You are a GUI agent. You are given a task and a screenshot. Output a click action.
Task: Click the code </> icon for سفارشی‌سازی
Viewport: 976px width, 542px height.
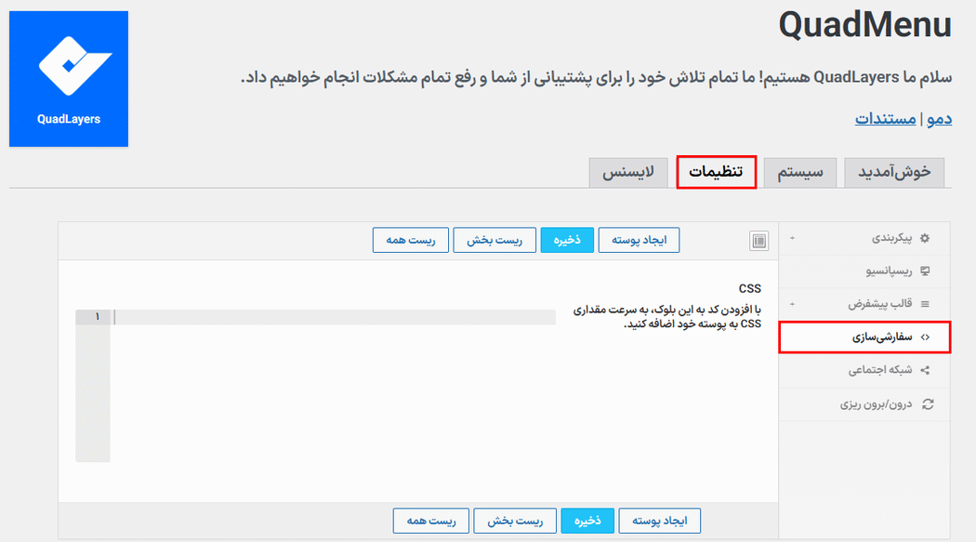[923, 337]
